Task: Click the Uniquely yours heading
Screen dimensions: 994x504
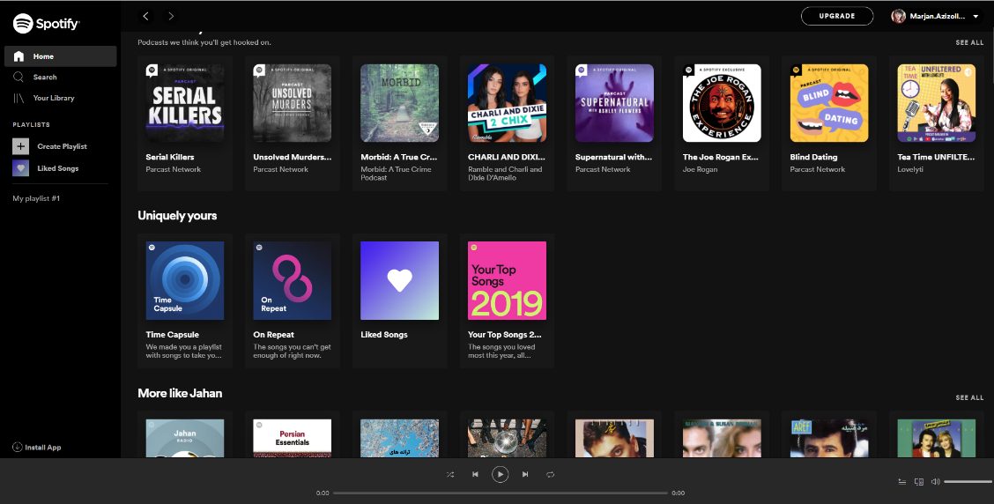Action: coord(177,216)
